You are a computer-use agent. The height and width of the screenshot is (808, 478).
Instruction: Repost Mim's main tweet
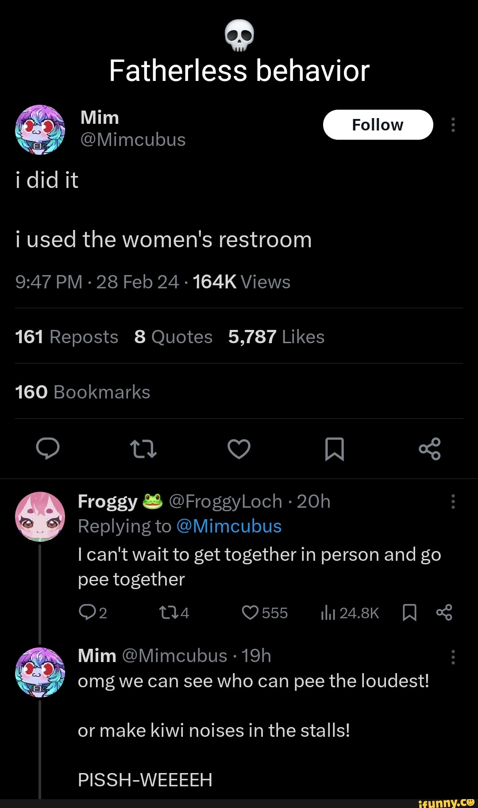(143, 449)
